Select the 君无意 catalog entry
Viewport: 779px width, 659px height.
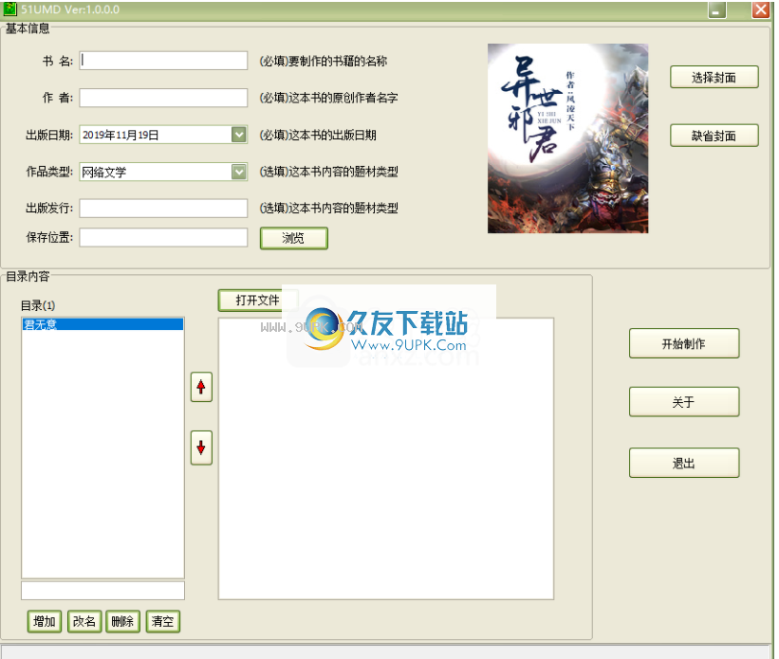click(x=102, y=324)
